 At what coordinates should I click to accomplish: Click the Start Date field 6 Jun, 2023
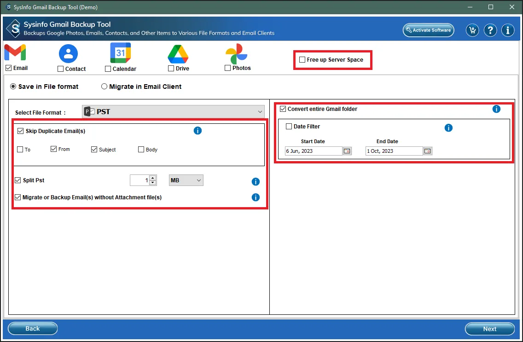coord(314,151)
